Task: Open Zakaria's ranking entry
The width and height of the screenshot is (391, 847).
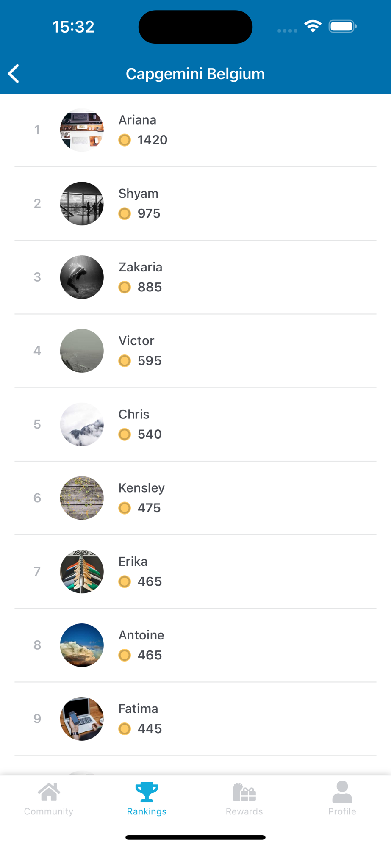Action: coord(195,277)
